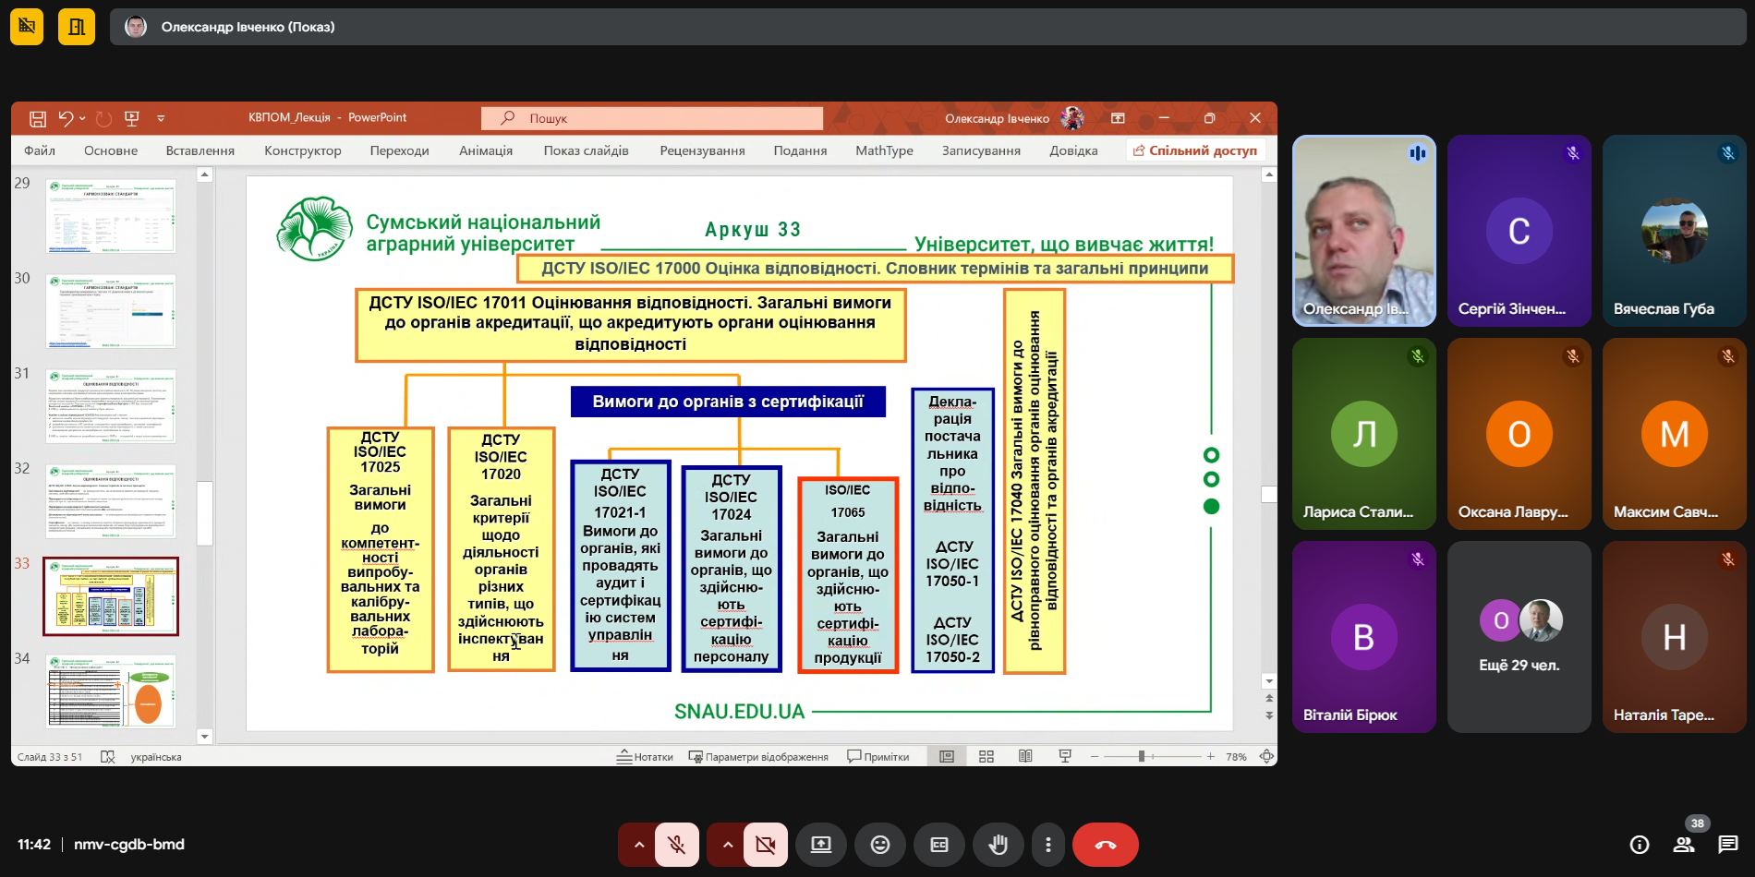Show the participants list icon
1755x877 pixels.
(x=1684, y=845)
